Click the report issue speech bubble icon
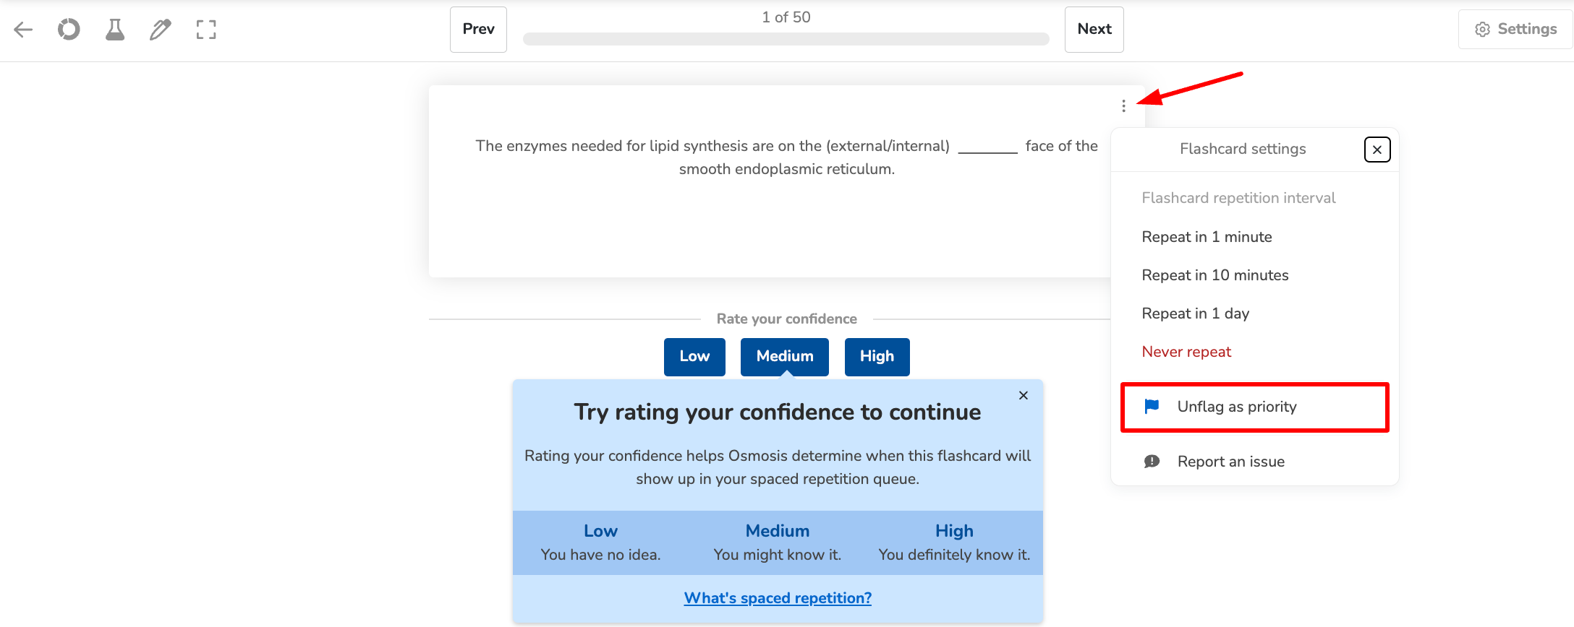The image size is (1574, 627). click(x=1152, y=462)
